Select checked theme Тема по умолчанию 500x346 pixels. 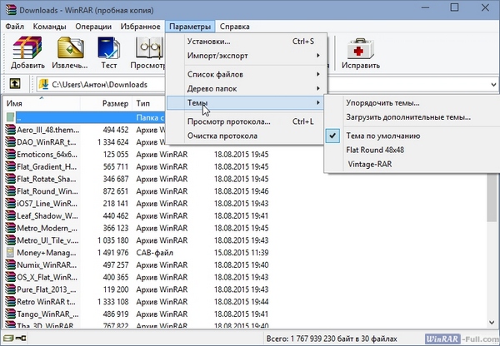(382, 135)
